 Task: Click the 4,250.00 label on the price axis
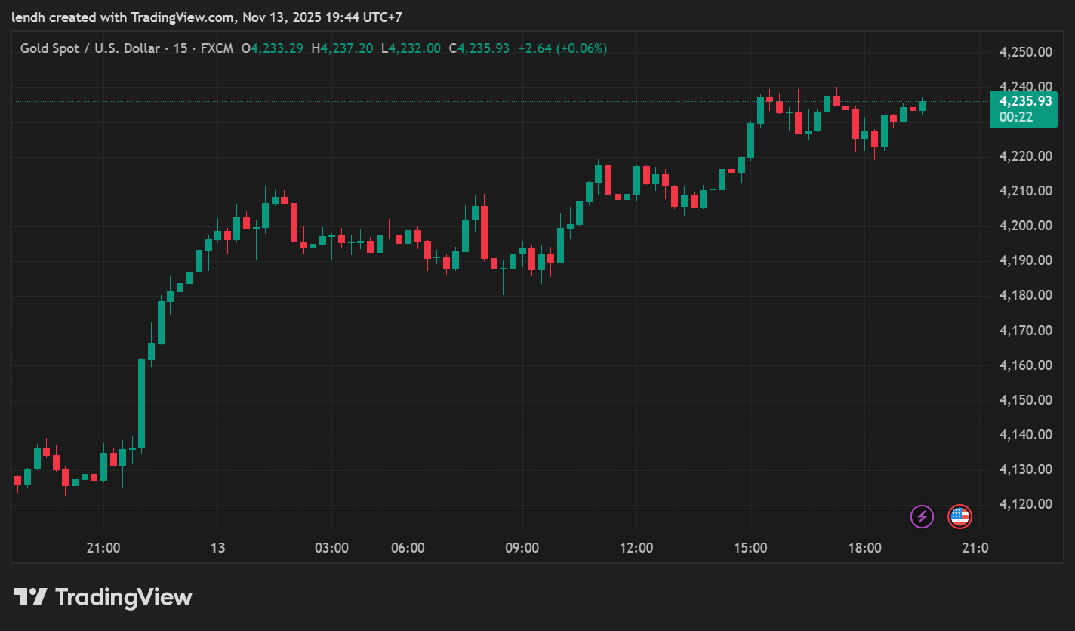tap(1025, 52)
